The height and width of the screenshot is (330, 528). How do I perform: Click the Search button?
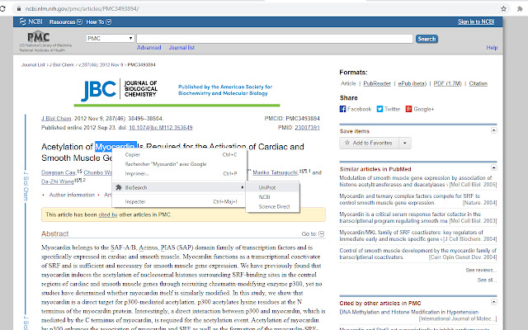(427, 39)
